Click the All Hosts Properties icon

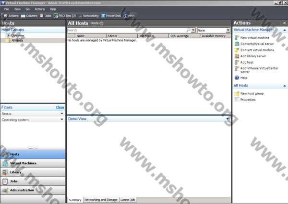237,100
